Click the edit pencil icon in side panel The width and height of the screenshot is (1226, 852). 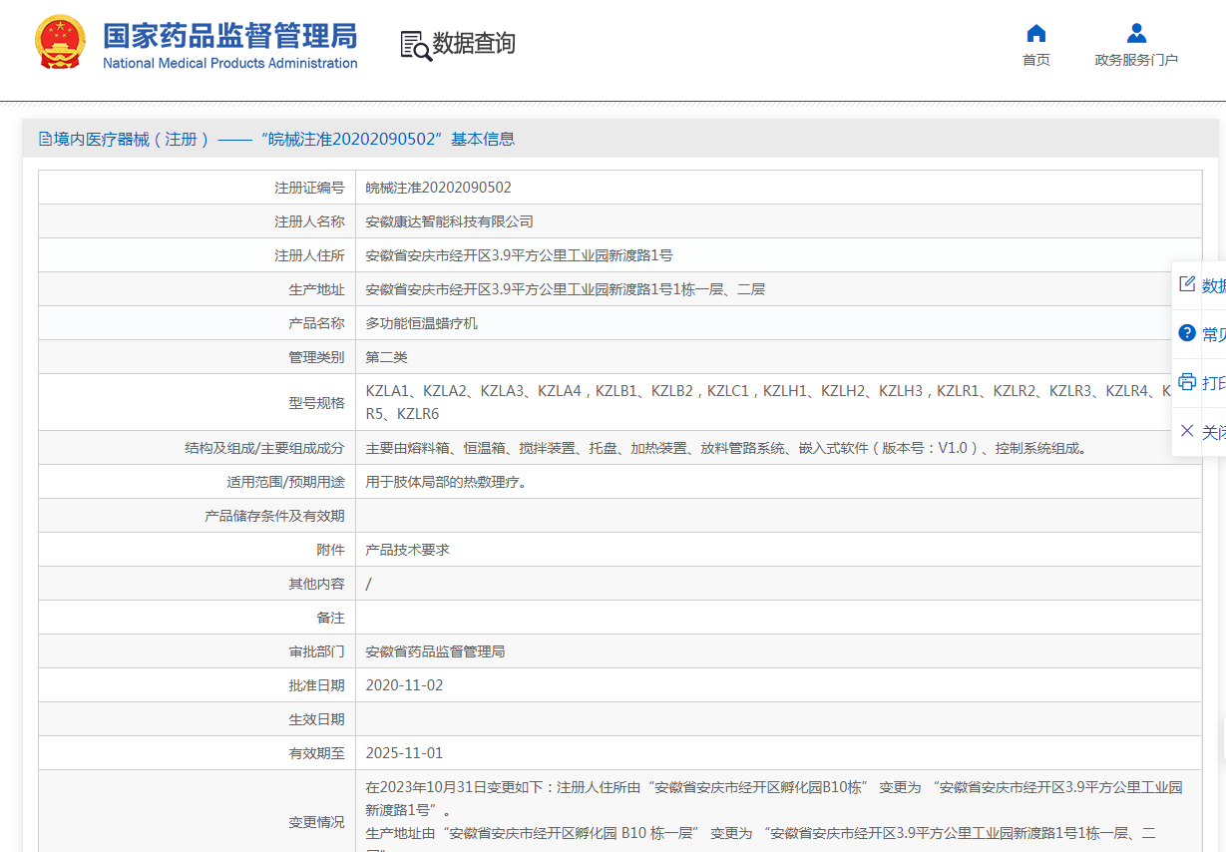pos(1187,284)
